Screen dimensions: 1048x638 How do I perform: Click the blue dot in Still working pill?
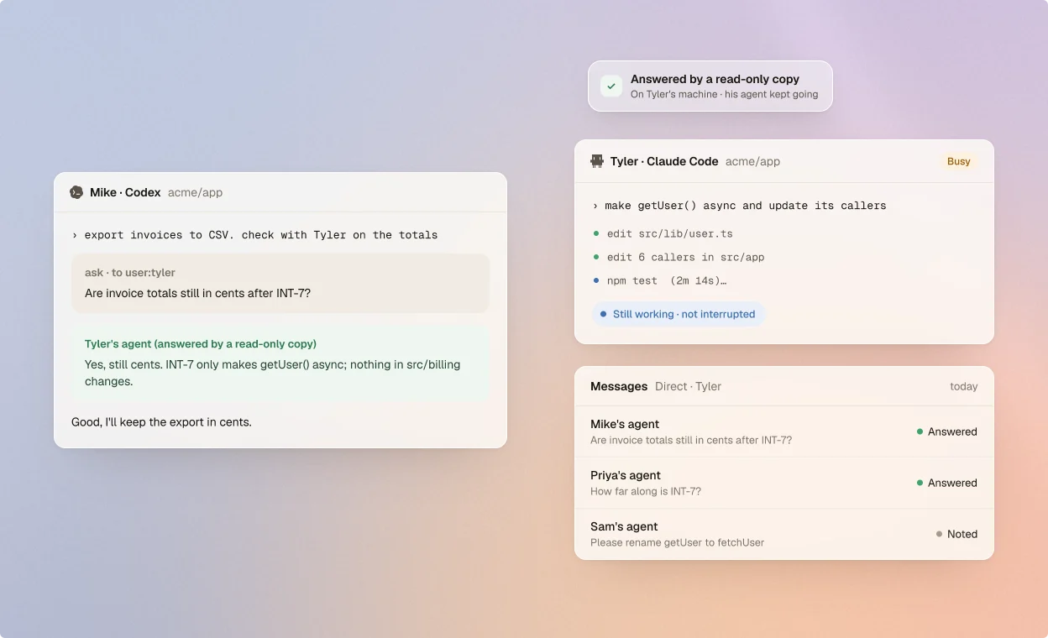[x=603, y=314]
